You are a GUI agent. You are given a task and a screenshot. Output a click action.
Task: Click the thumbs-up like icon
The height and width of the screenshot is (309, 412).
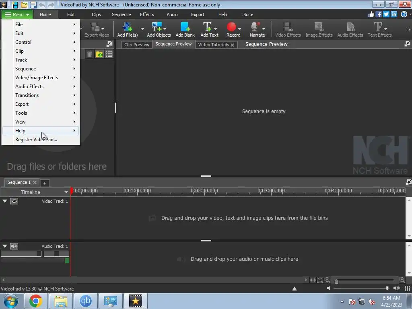[371, 14]
